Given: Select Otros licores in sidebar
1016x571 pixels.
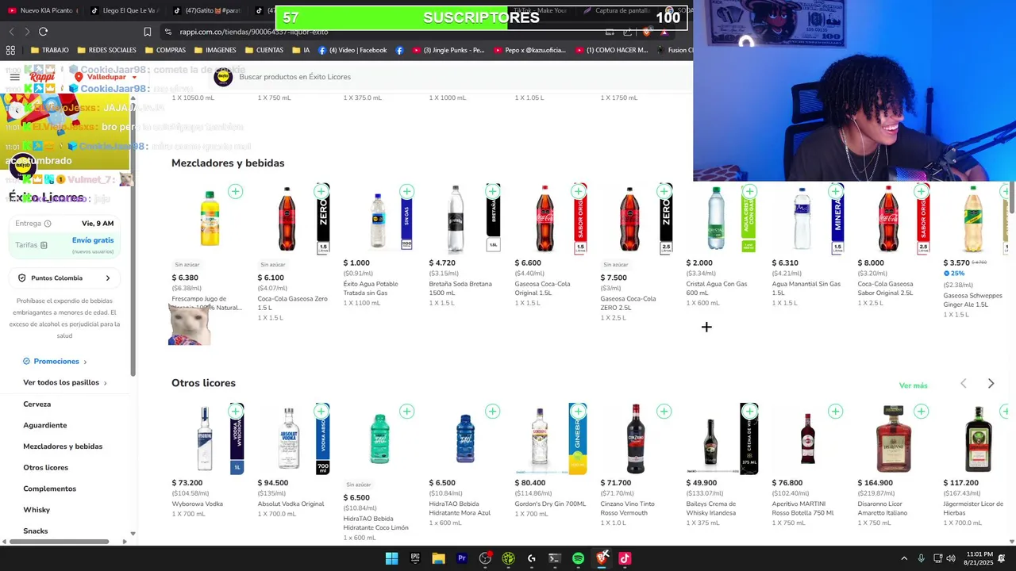Looking at the screenshot, I should 46,467.
